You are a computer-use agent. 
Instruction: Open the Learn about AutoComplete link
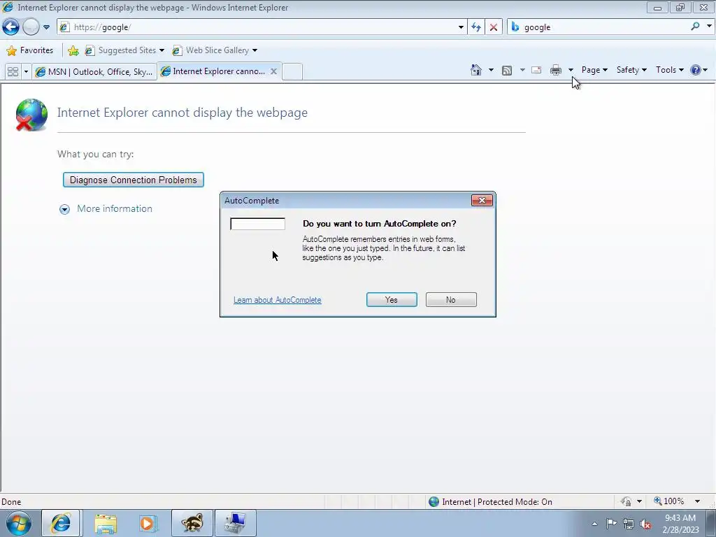[277, 300]
